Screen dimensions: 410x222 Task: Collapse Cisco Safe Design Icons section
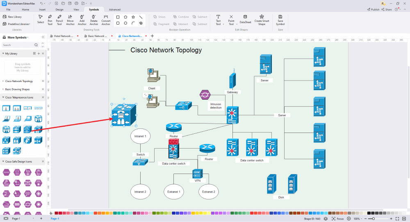click(x=3, y=162)
